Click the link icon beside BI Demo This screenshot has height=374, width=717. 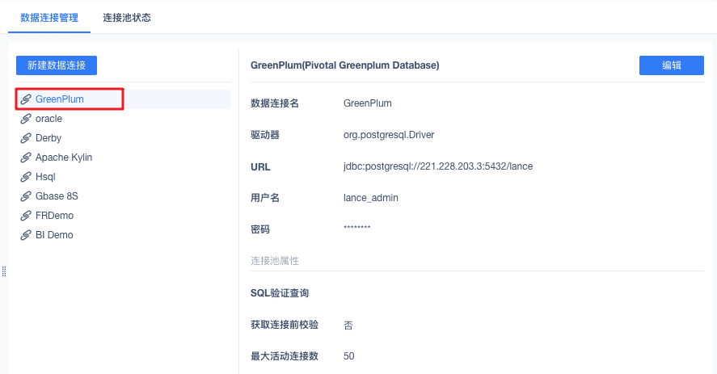(26, 235)
